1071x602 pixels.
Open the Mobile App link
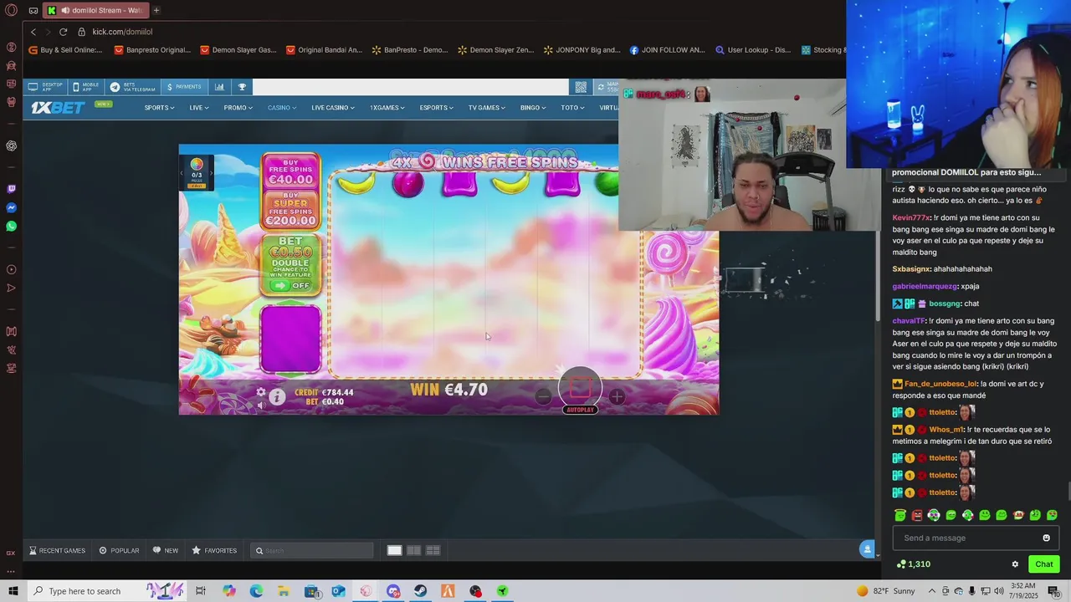[x=87, y=87]
